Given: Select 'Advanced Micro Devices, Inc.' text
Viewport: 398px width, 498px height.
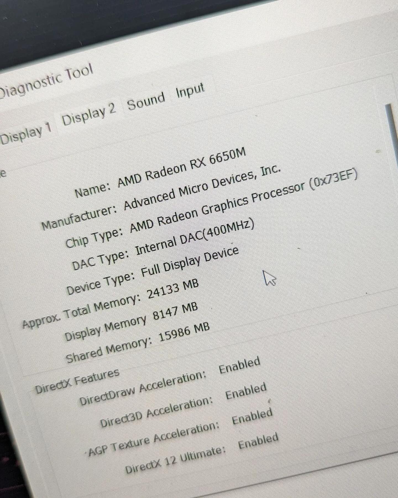Looking at the screenshot, I should [202, 188].
